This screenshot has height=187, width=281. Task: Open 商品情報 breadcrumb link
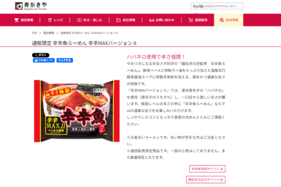tap(49, 33)
